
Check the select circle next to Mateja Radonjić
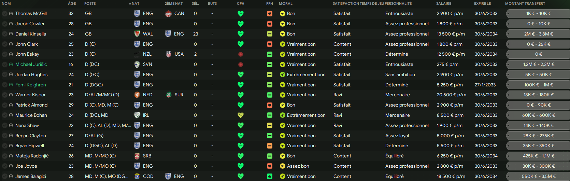click(x=4, y=156)
